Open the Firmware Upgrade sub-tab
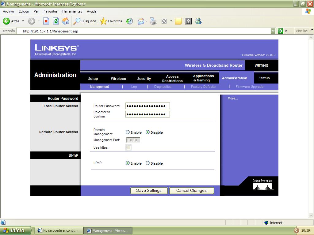This screenshot has width=314, height=235. [x=250, y=87]
